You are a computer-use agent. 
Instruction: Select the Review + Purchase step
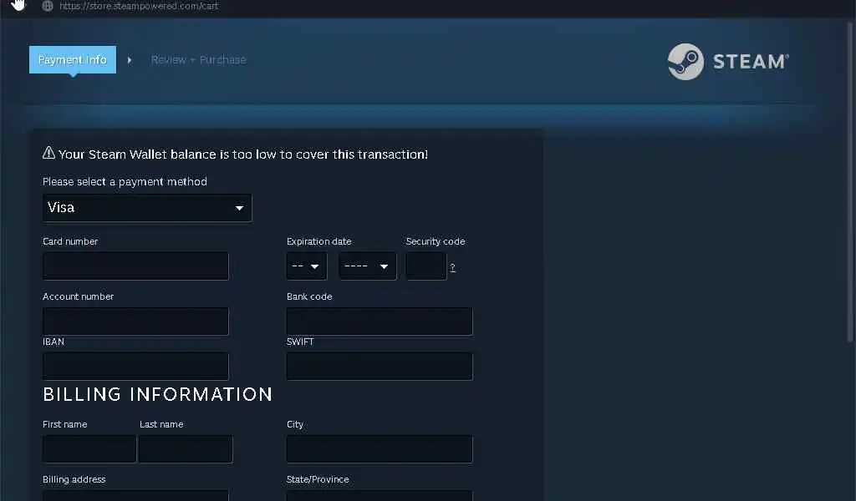[198, 59]
